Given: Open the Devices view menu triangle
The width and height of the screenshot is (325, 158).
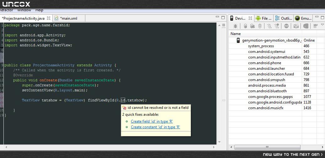Looking at the screenshot, I should point(322,25).
